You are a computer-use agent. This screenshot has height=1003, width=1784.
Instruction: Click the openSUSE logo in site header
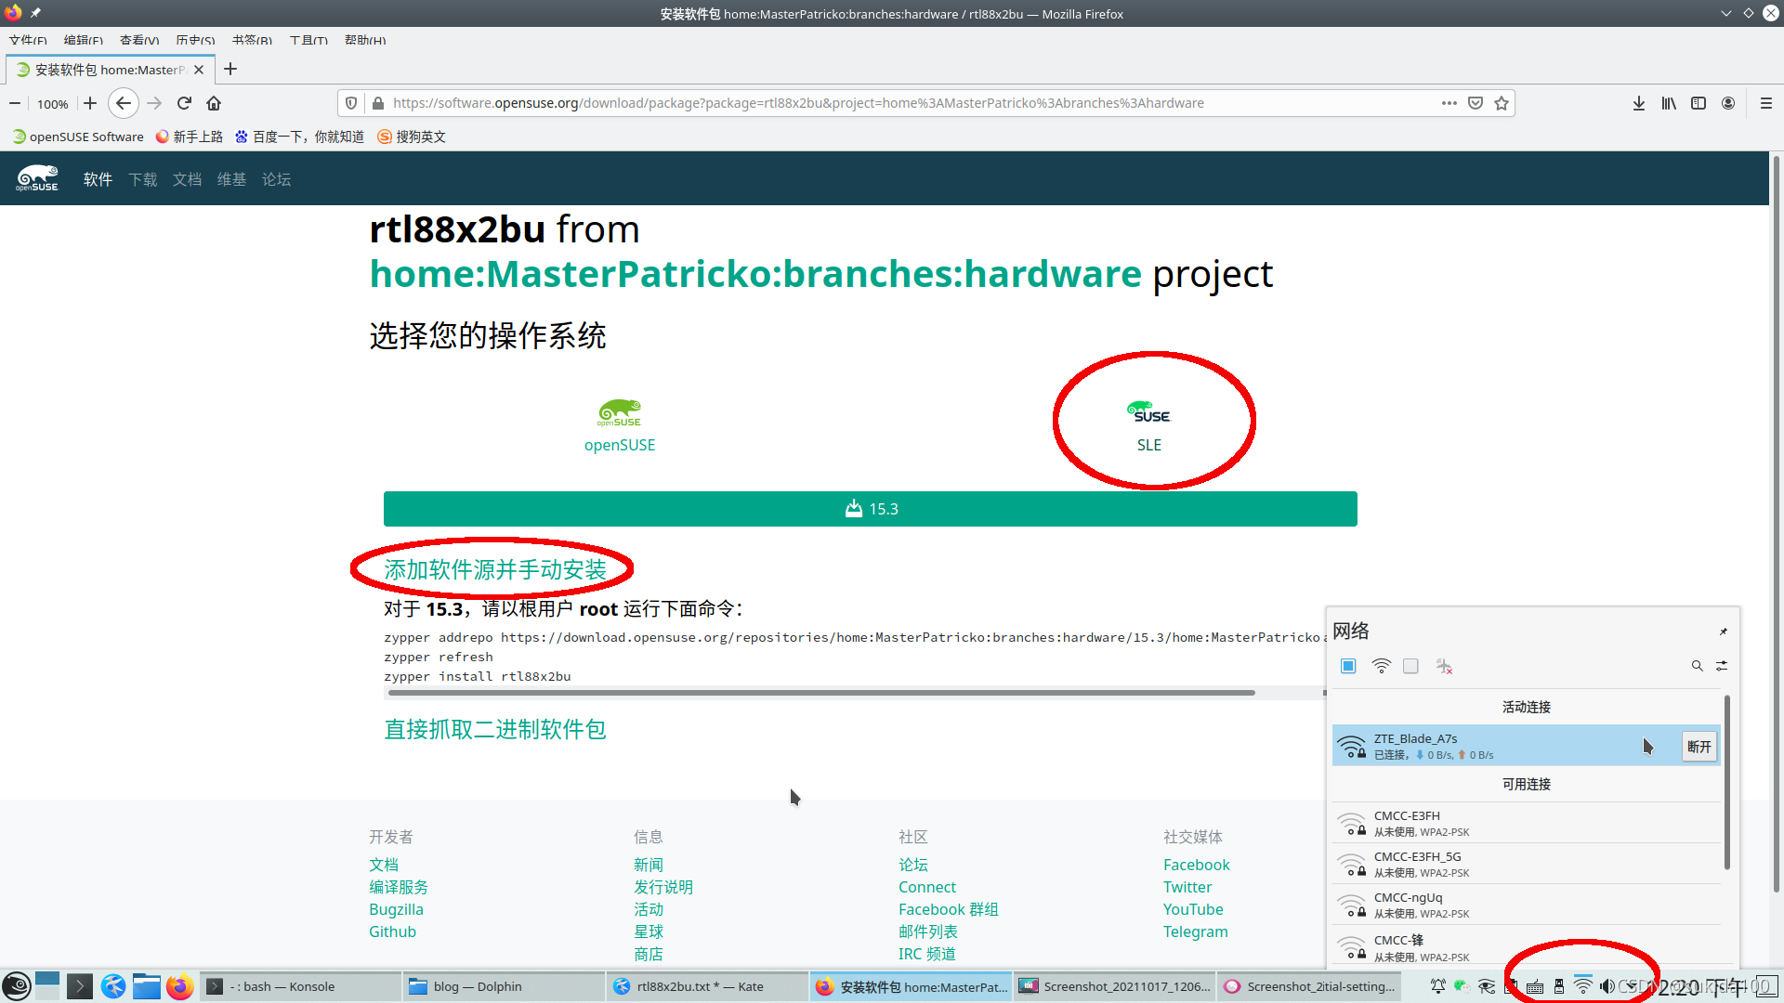[37, 178]
